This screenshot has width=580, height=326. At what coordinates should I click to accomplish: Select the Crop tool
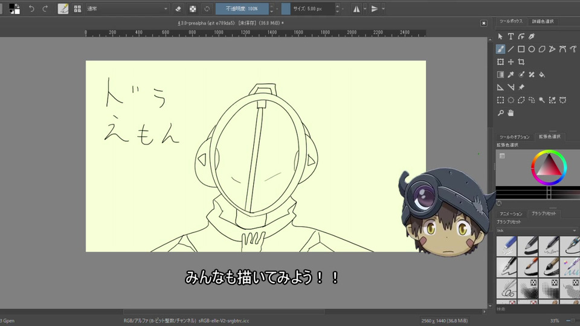[x=521, y=62]
